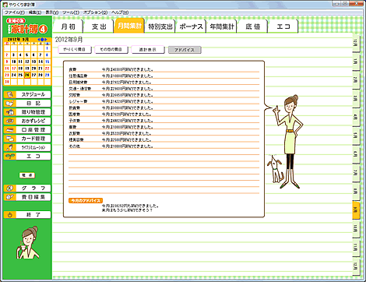The width and height of the screenshot is (366, 282).
Task: Select the 11月 side month tab
Action: tap(356, 247)
